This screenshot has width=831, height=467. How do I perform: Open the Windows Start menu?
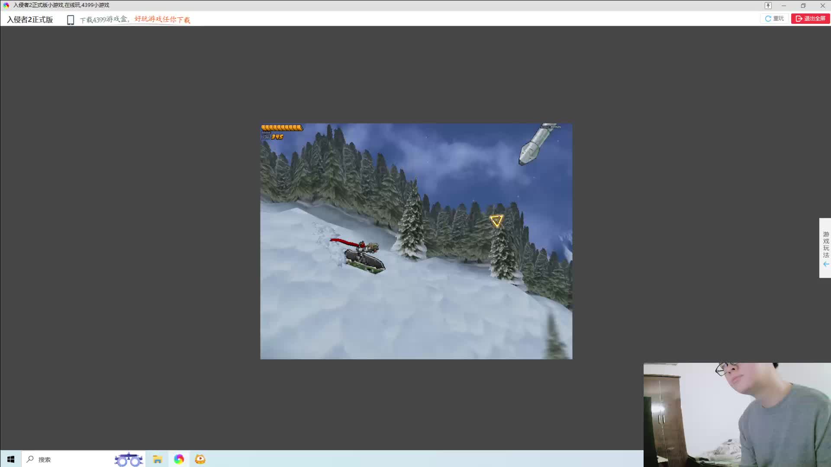(11, 459)
